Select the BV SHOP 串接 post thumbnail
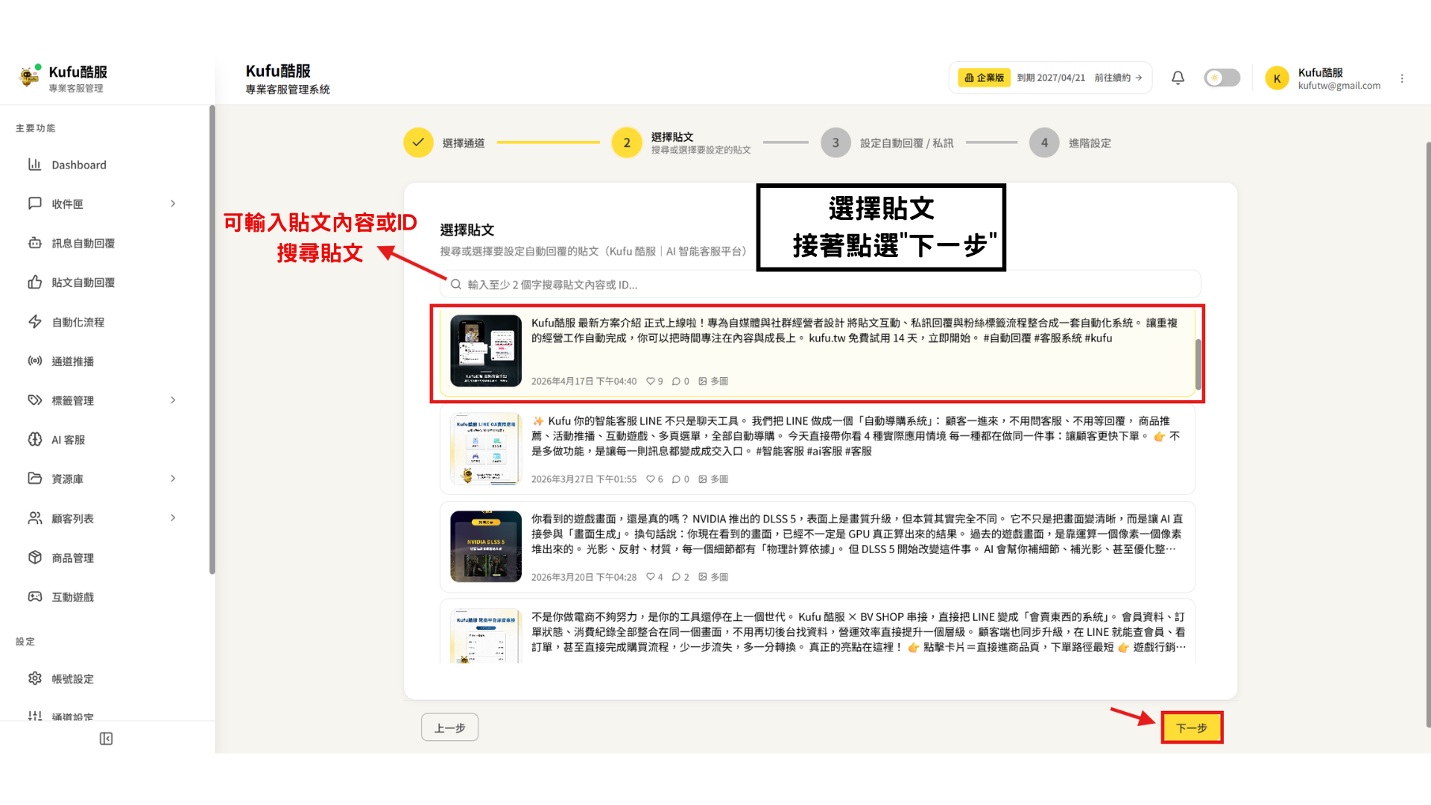The height and width of the screenshot is (805, 1431). [x=486, y=636]
